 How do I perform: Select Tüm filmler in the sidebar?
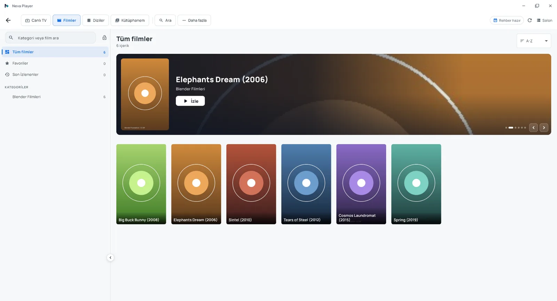coord(55,52)
